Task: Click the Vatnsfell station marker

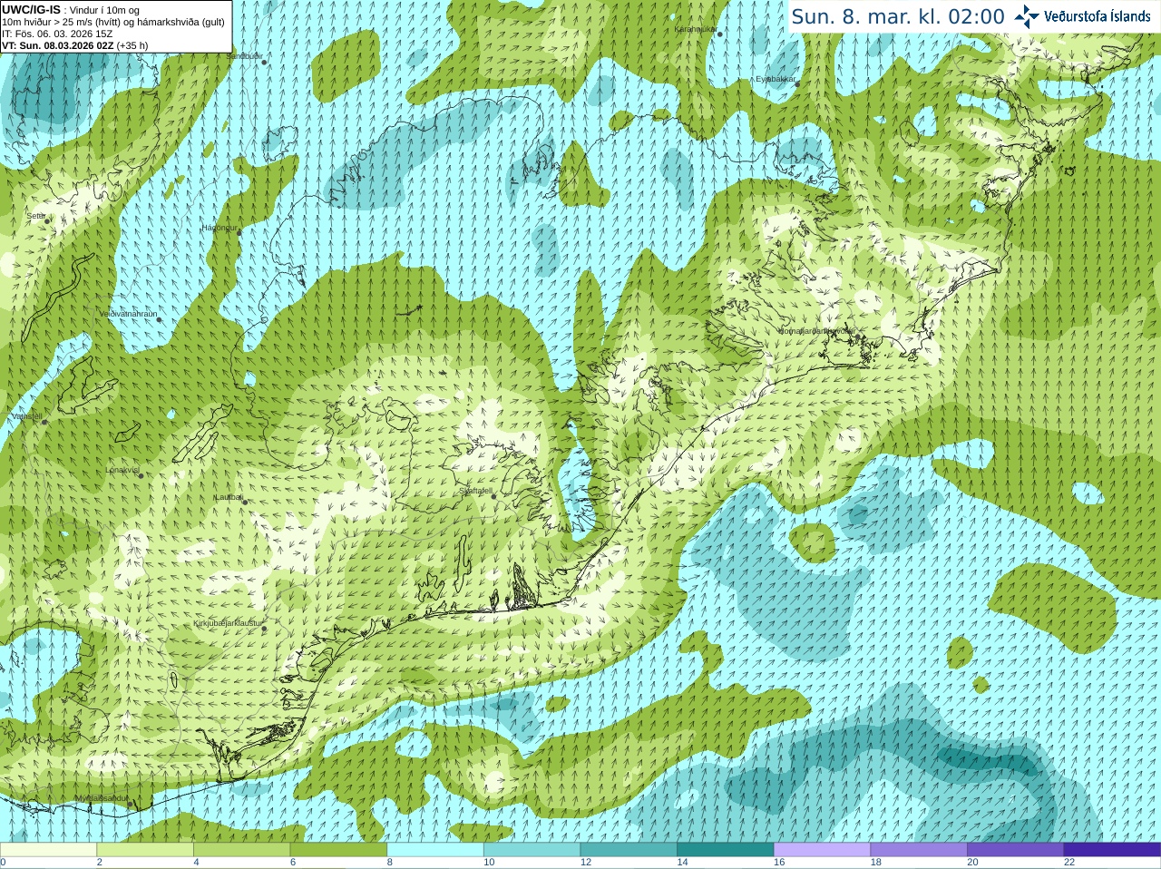Action: (44, 422)
